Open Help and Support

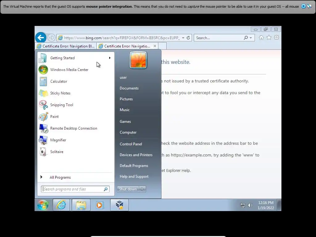coord(134,177)
